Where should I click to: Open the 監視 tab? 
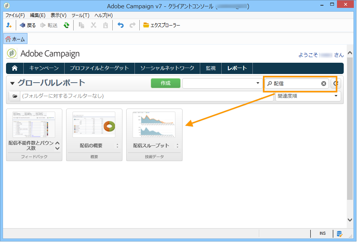coord(211,68)
